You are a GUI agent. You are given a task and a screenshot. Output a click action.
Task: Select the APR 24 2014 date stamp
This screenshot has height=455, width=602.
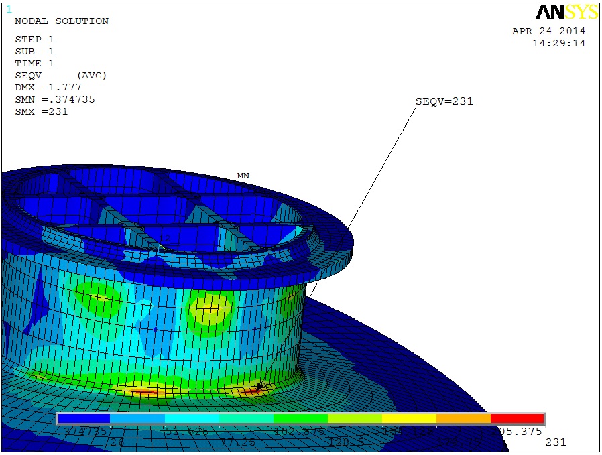point(548,31)
